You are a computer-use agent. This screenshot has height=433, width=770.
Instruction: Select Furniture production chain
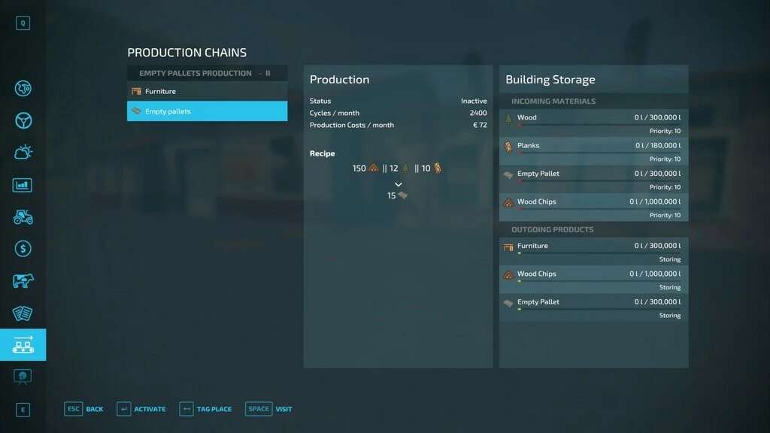tap(207, 92)
